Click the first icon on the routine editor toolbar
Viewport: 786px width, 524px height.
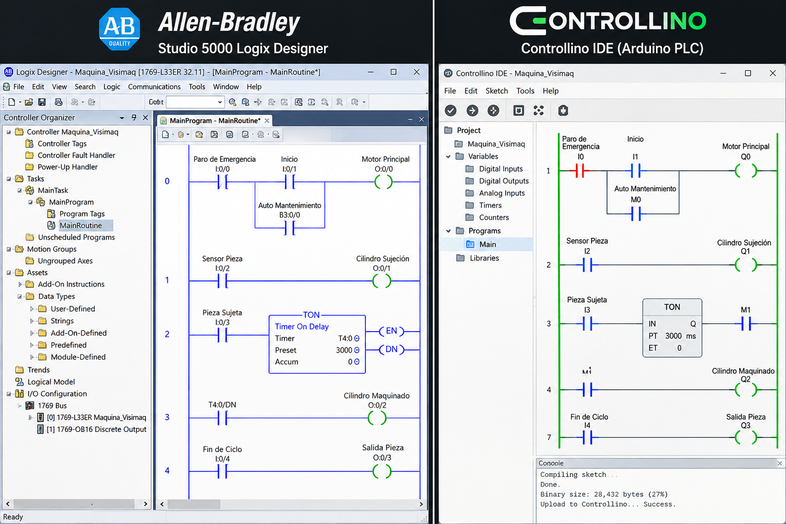click(x=165, y=135)
